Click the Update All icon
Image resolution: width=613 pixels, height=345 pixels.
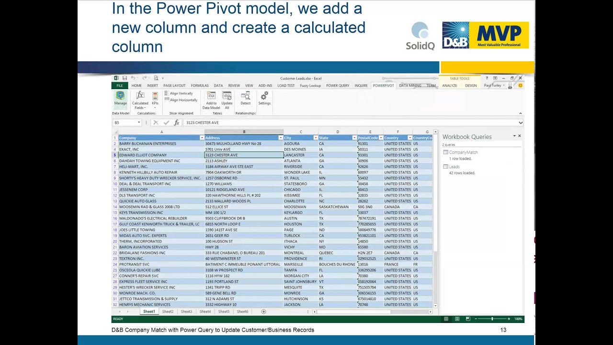pyautogui.click(x=227, y=96)
